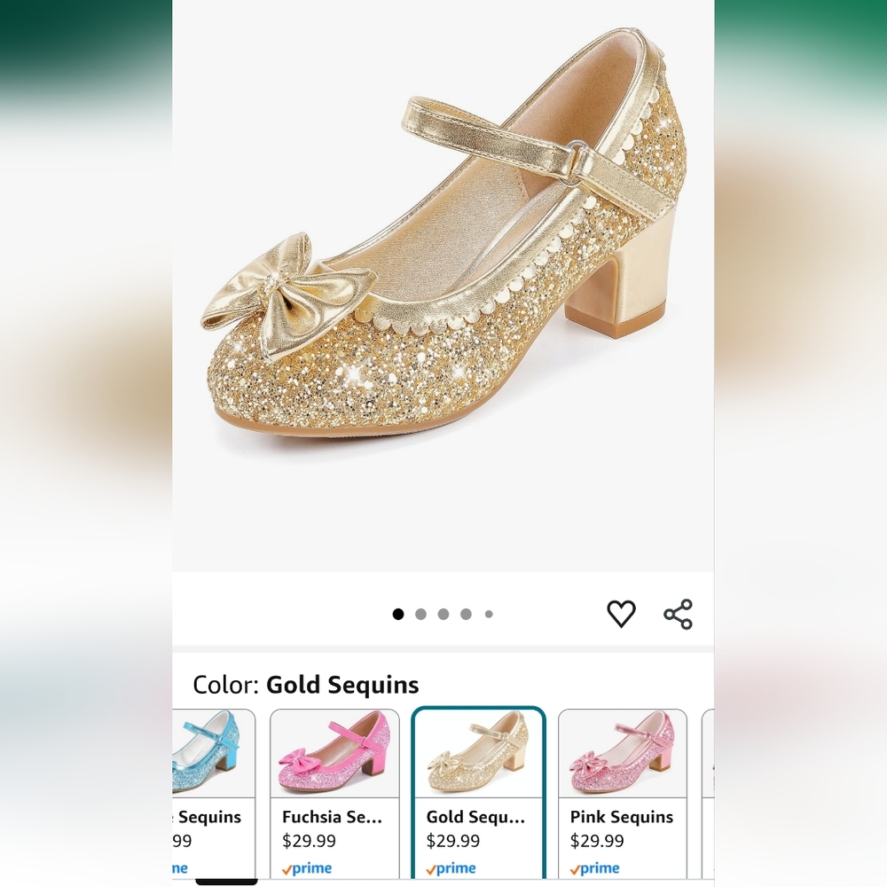Add the shoes to your wishlist via heart icon
The width and height of the screenshot is (887, 887).
pyautogui.click(x=622, y=613)
